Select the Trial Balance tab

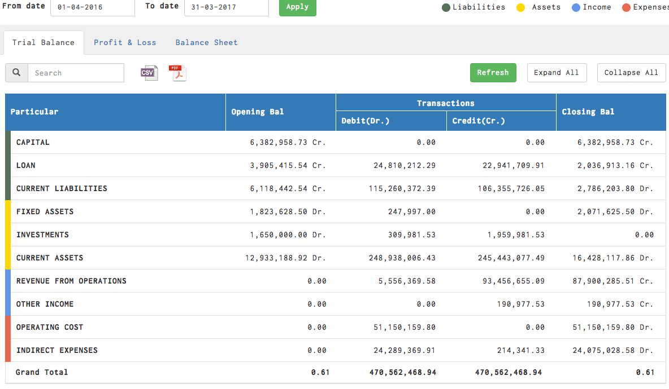[44, 42]
